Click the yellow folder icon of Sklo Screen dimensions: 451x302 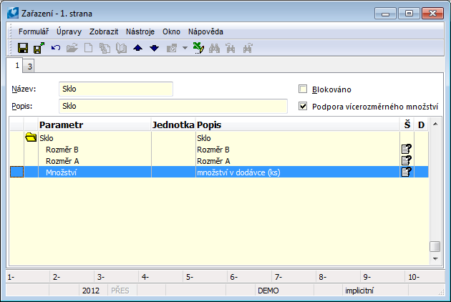click(x=31, y=137)
